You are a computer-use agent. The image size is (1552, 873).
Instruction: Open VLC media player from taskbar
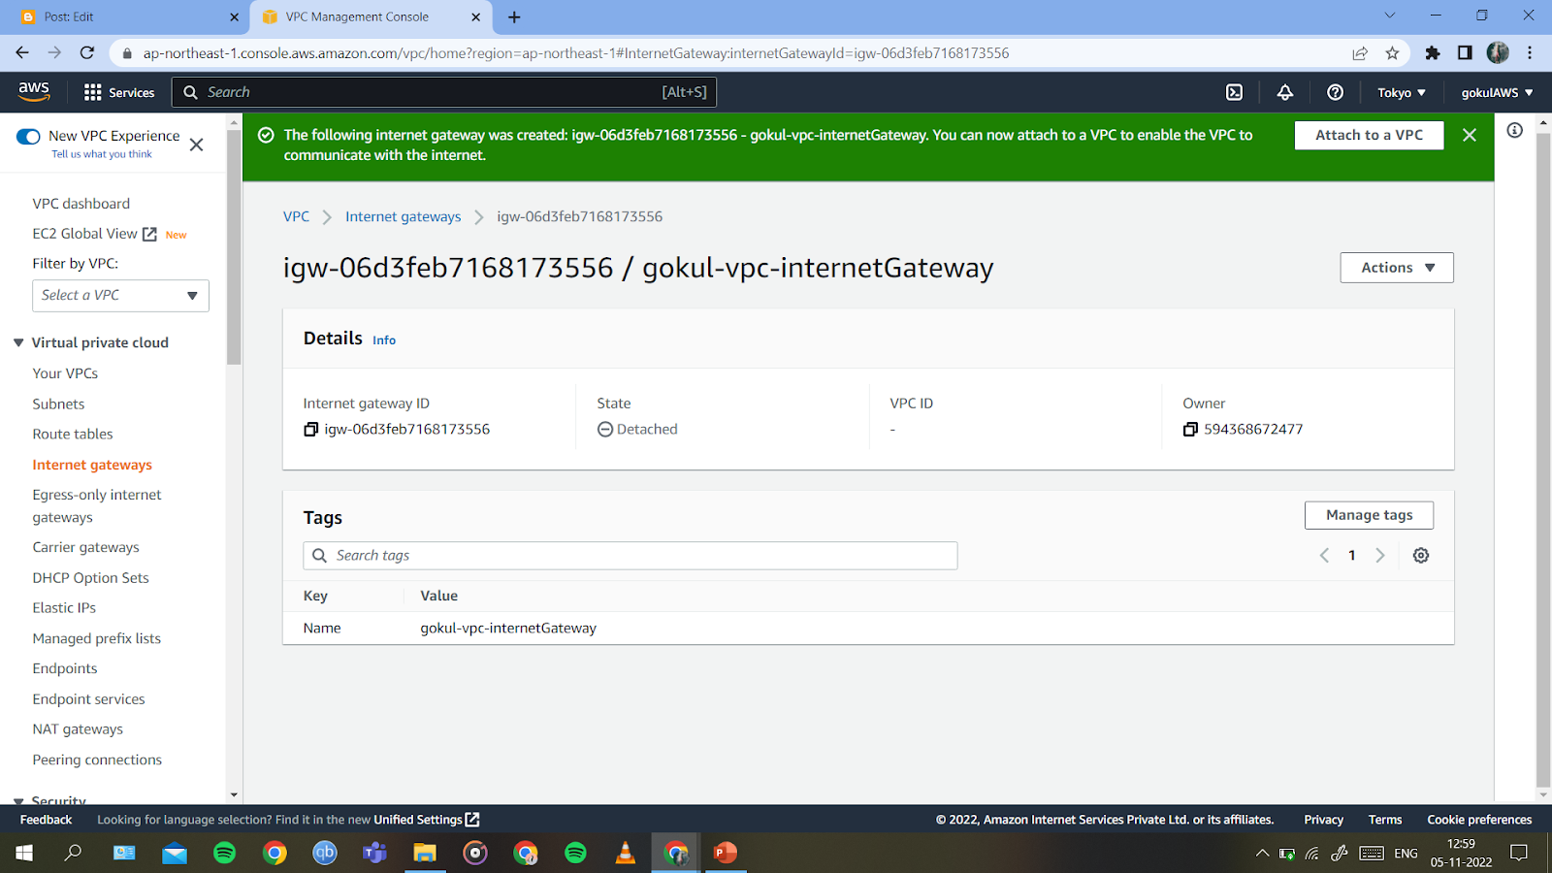pyautogui.click(x=626, y=853)
